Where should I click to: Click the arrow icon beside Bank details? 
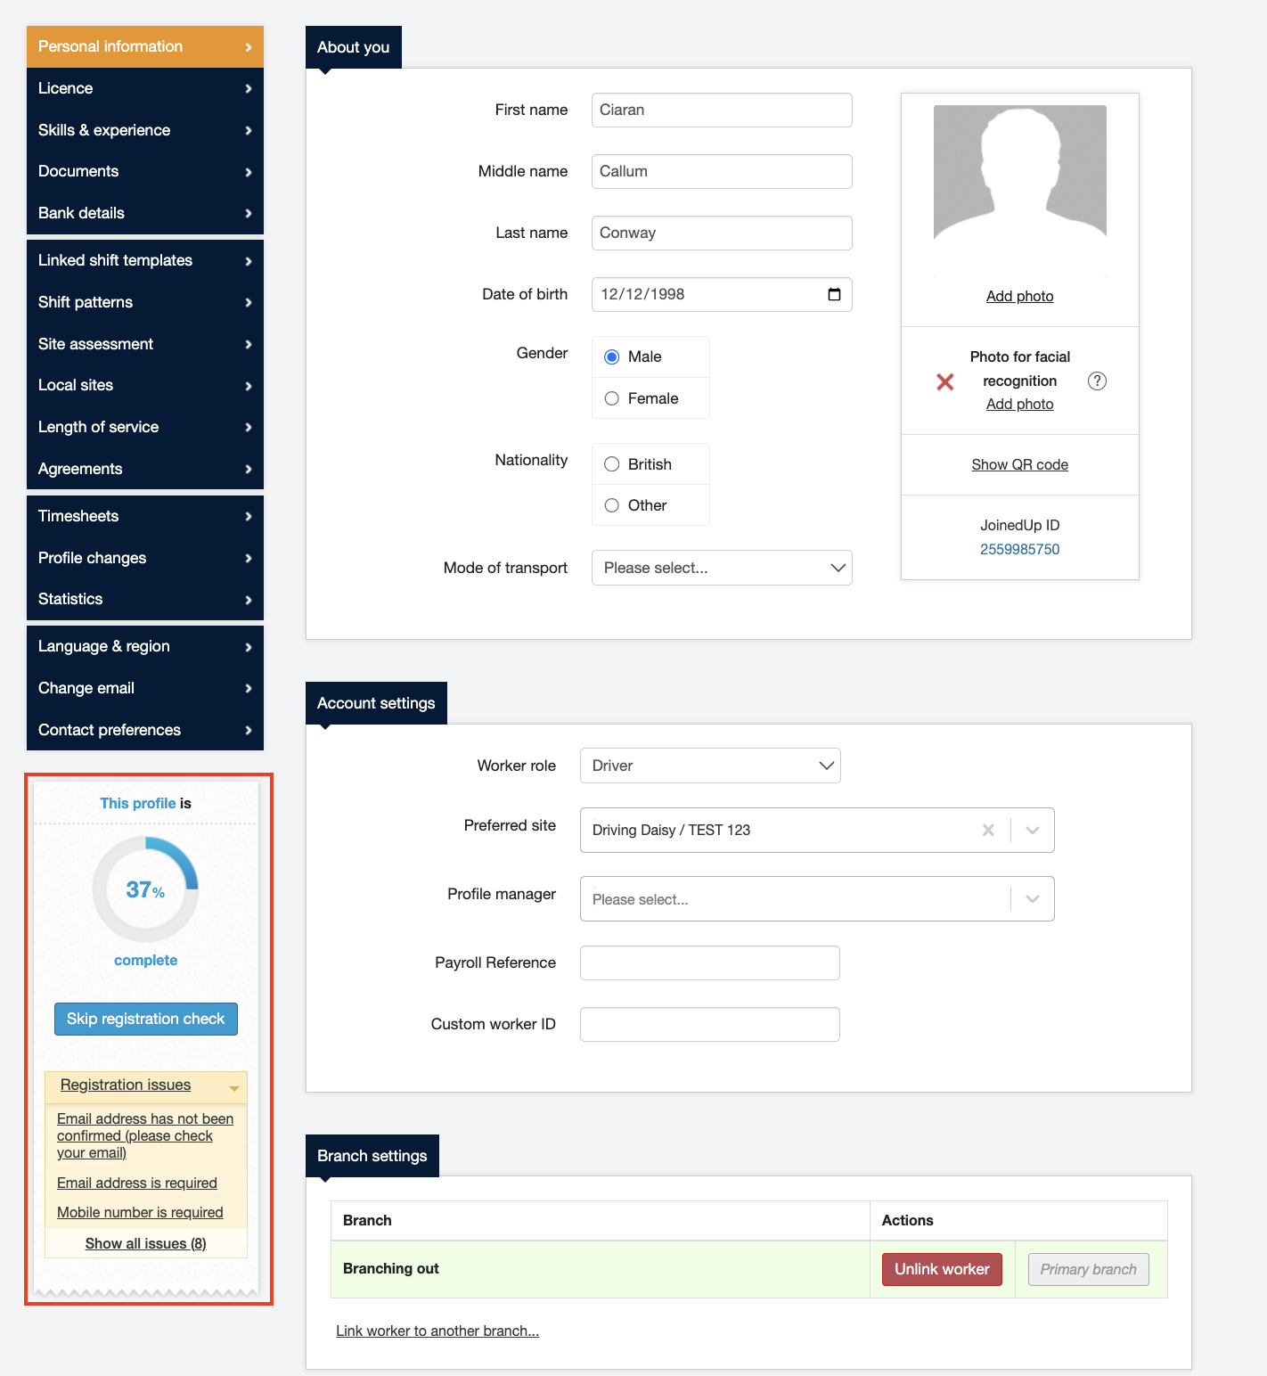click(x=249, y=213)
